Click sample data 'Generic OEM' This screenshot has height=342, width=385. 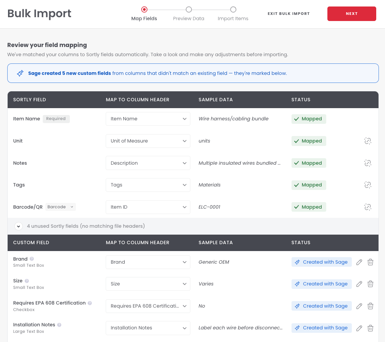pos(214,262)
